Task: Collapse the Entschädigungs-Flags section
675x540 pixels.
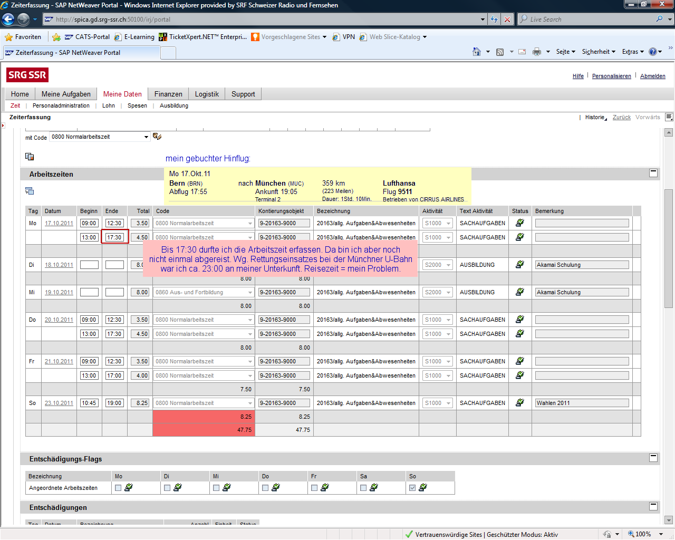Action: coord(653,458)
